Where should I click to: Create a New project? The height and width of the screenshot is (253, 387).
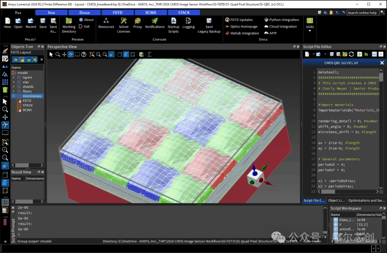pyautogui.click(x=8, y=23)
